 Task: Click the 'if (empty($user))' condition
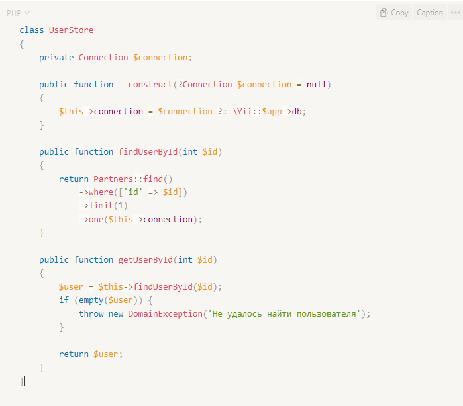[101, 300]
